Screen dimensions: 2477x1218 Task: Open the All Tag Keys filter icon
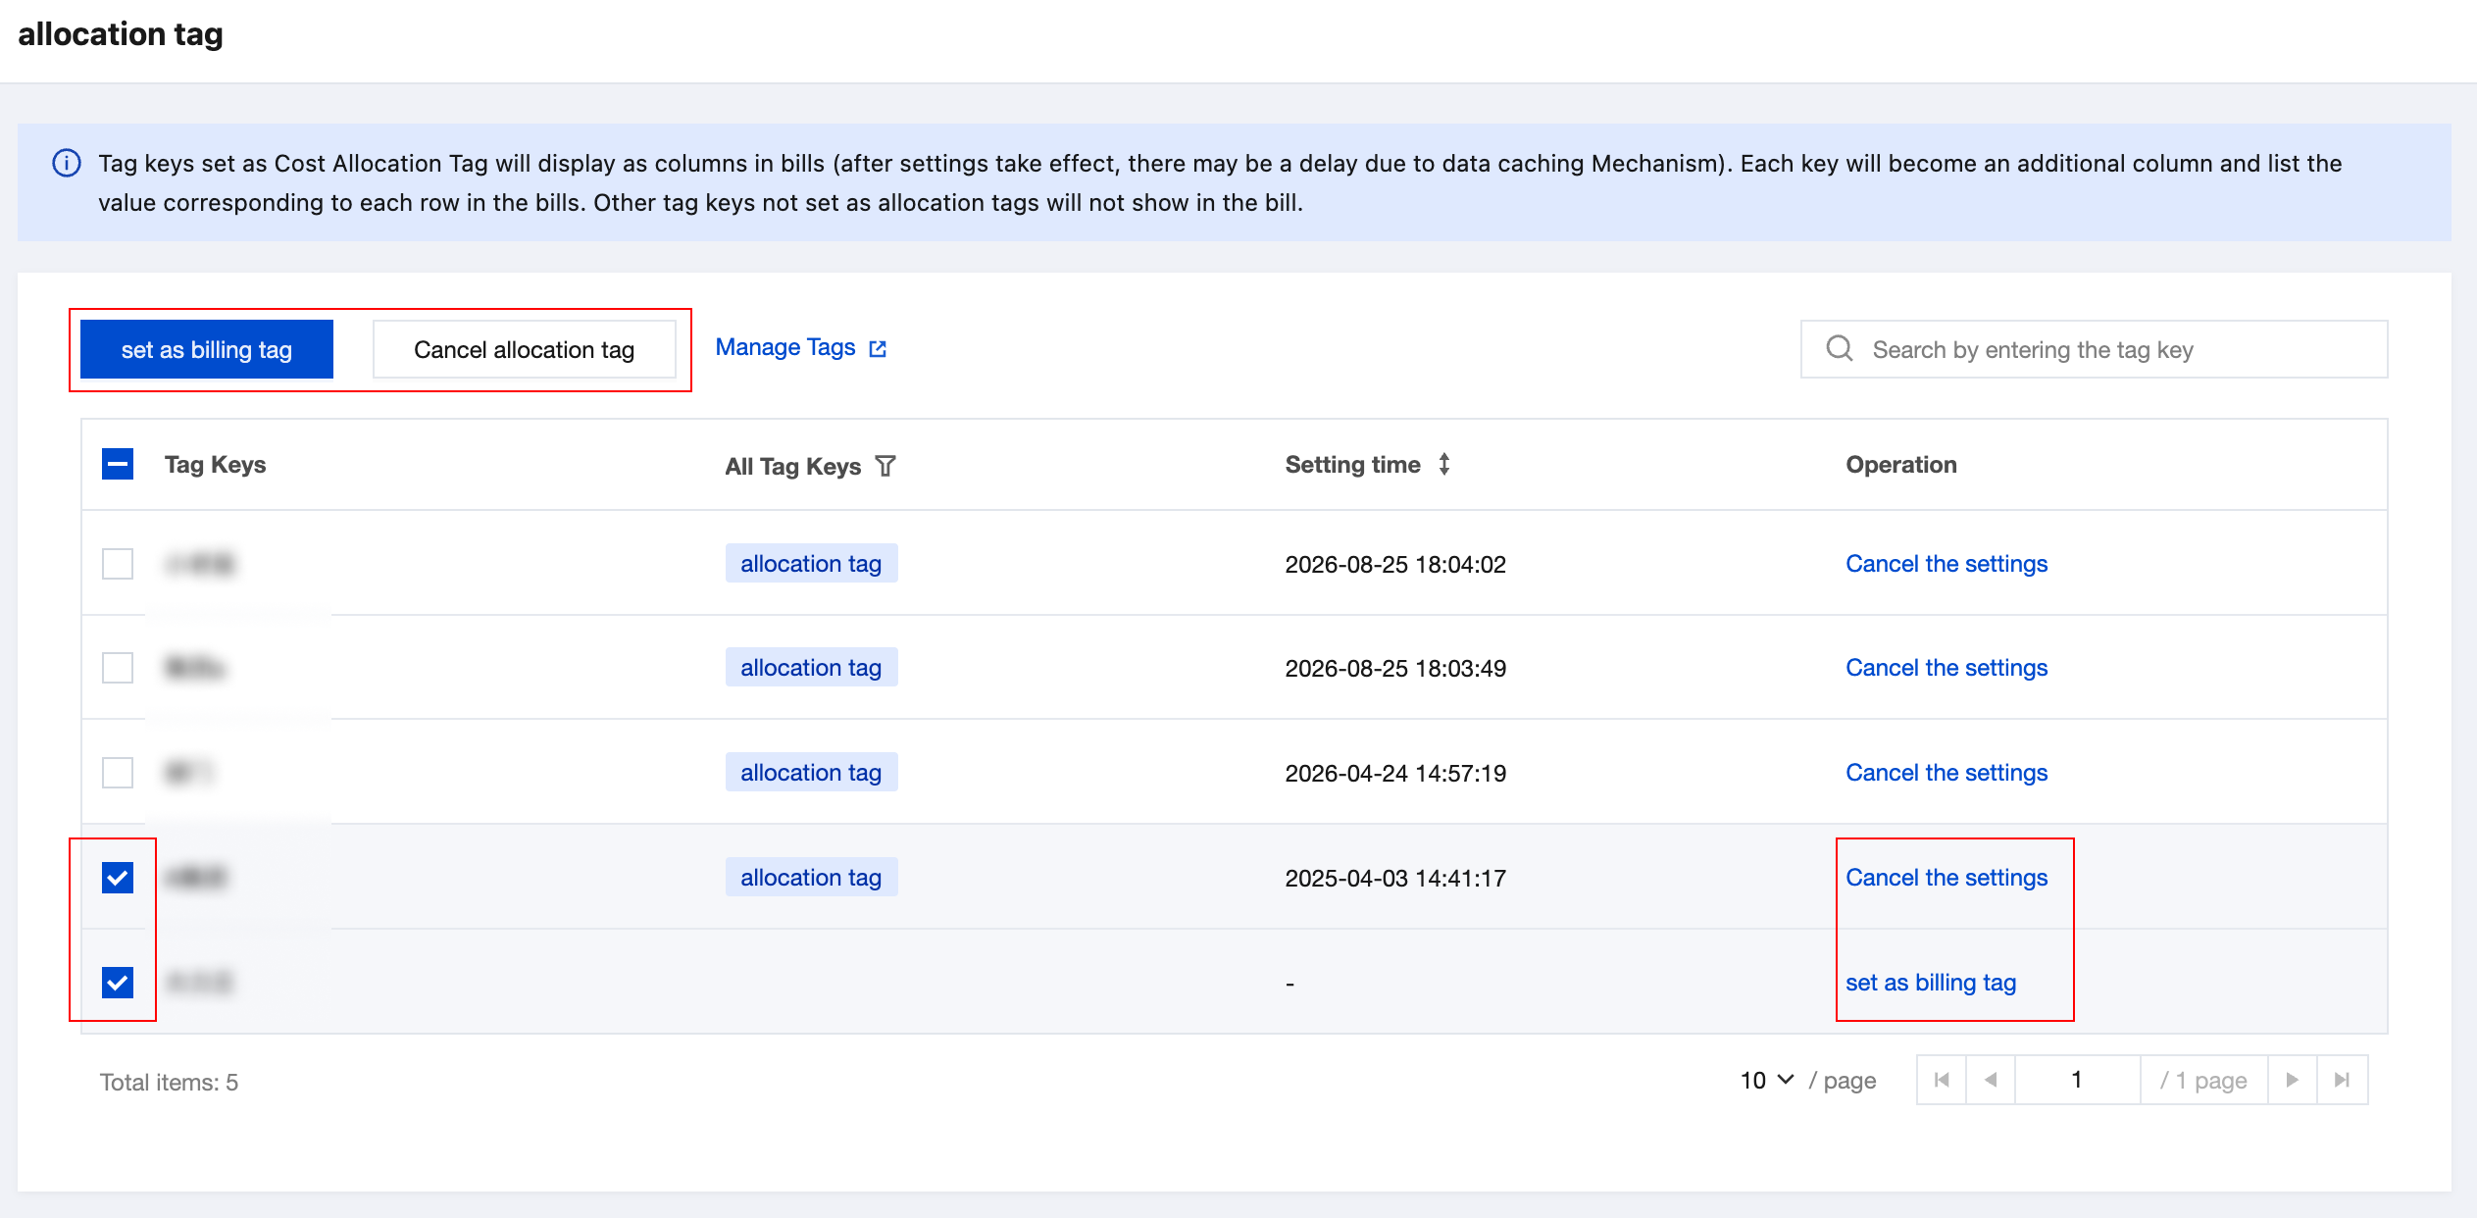coord(885,466)
